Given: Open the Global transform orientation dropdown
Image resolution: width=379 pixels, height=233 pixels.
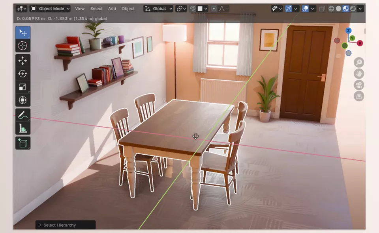Looking at the screenshot, I should click(158, 8).
